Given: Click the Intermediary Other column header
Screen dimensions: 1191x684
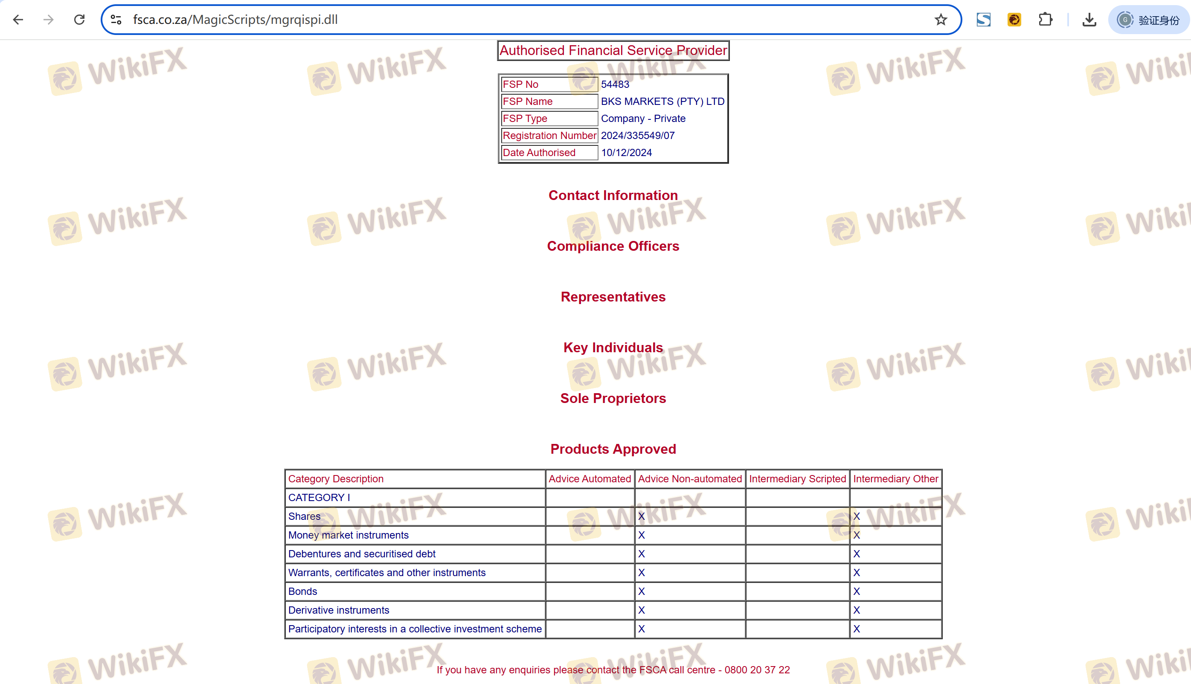Looking at the screenshot, I should point(895,479).
